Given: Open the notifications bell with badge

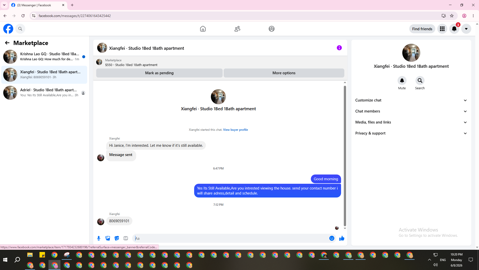Looking at the screenshot, I should tap(454, 29).
